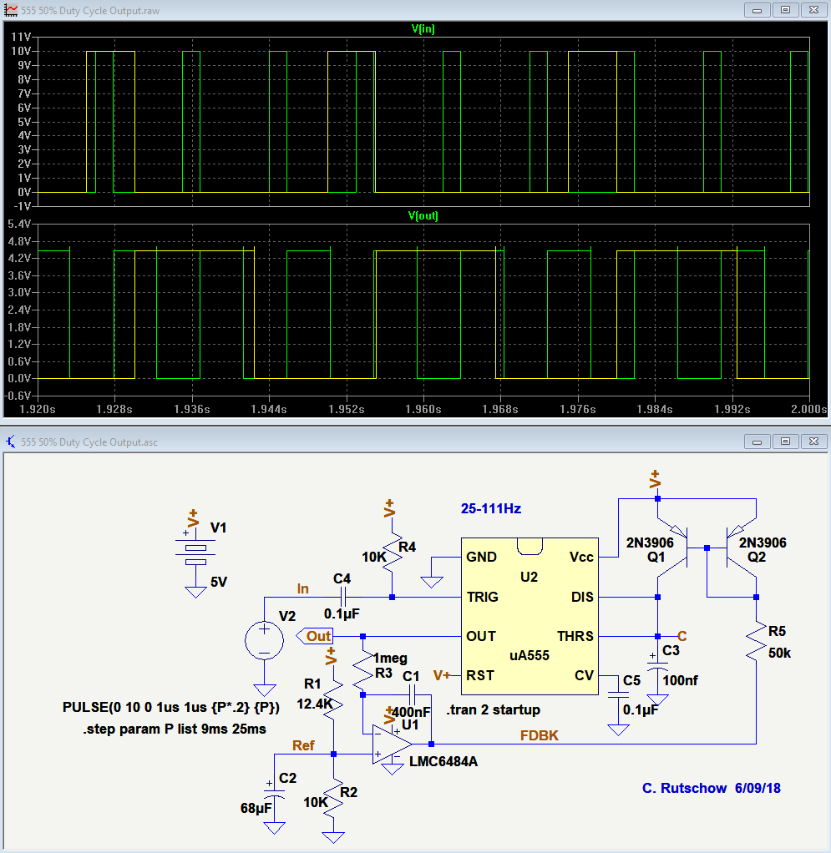Click the schematic window title icon
The image size is (831, 853).
11,442
